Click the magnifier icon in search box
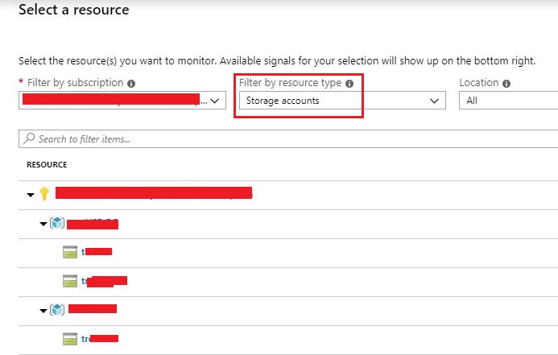The width and height of the screenshot is (558, 355). pyautogui.click(x=30, y=139)
